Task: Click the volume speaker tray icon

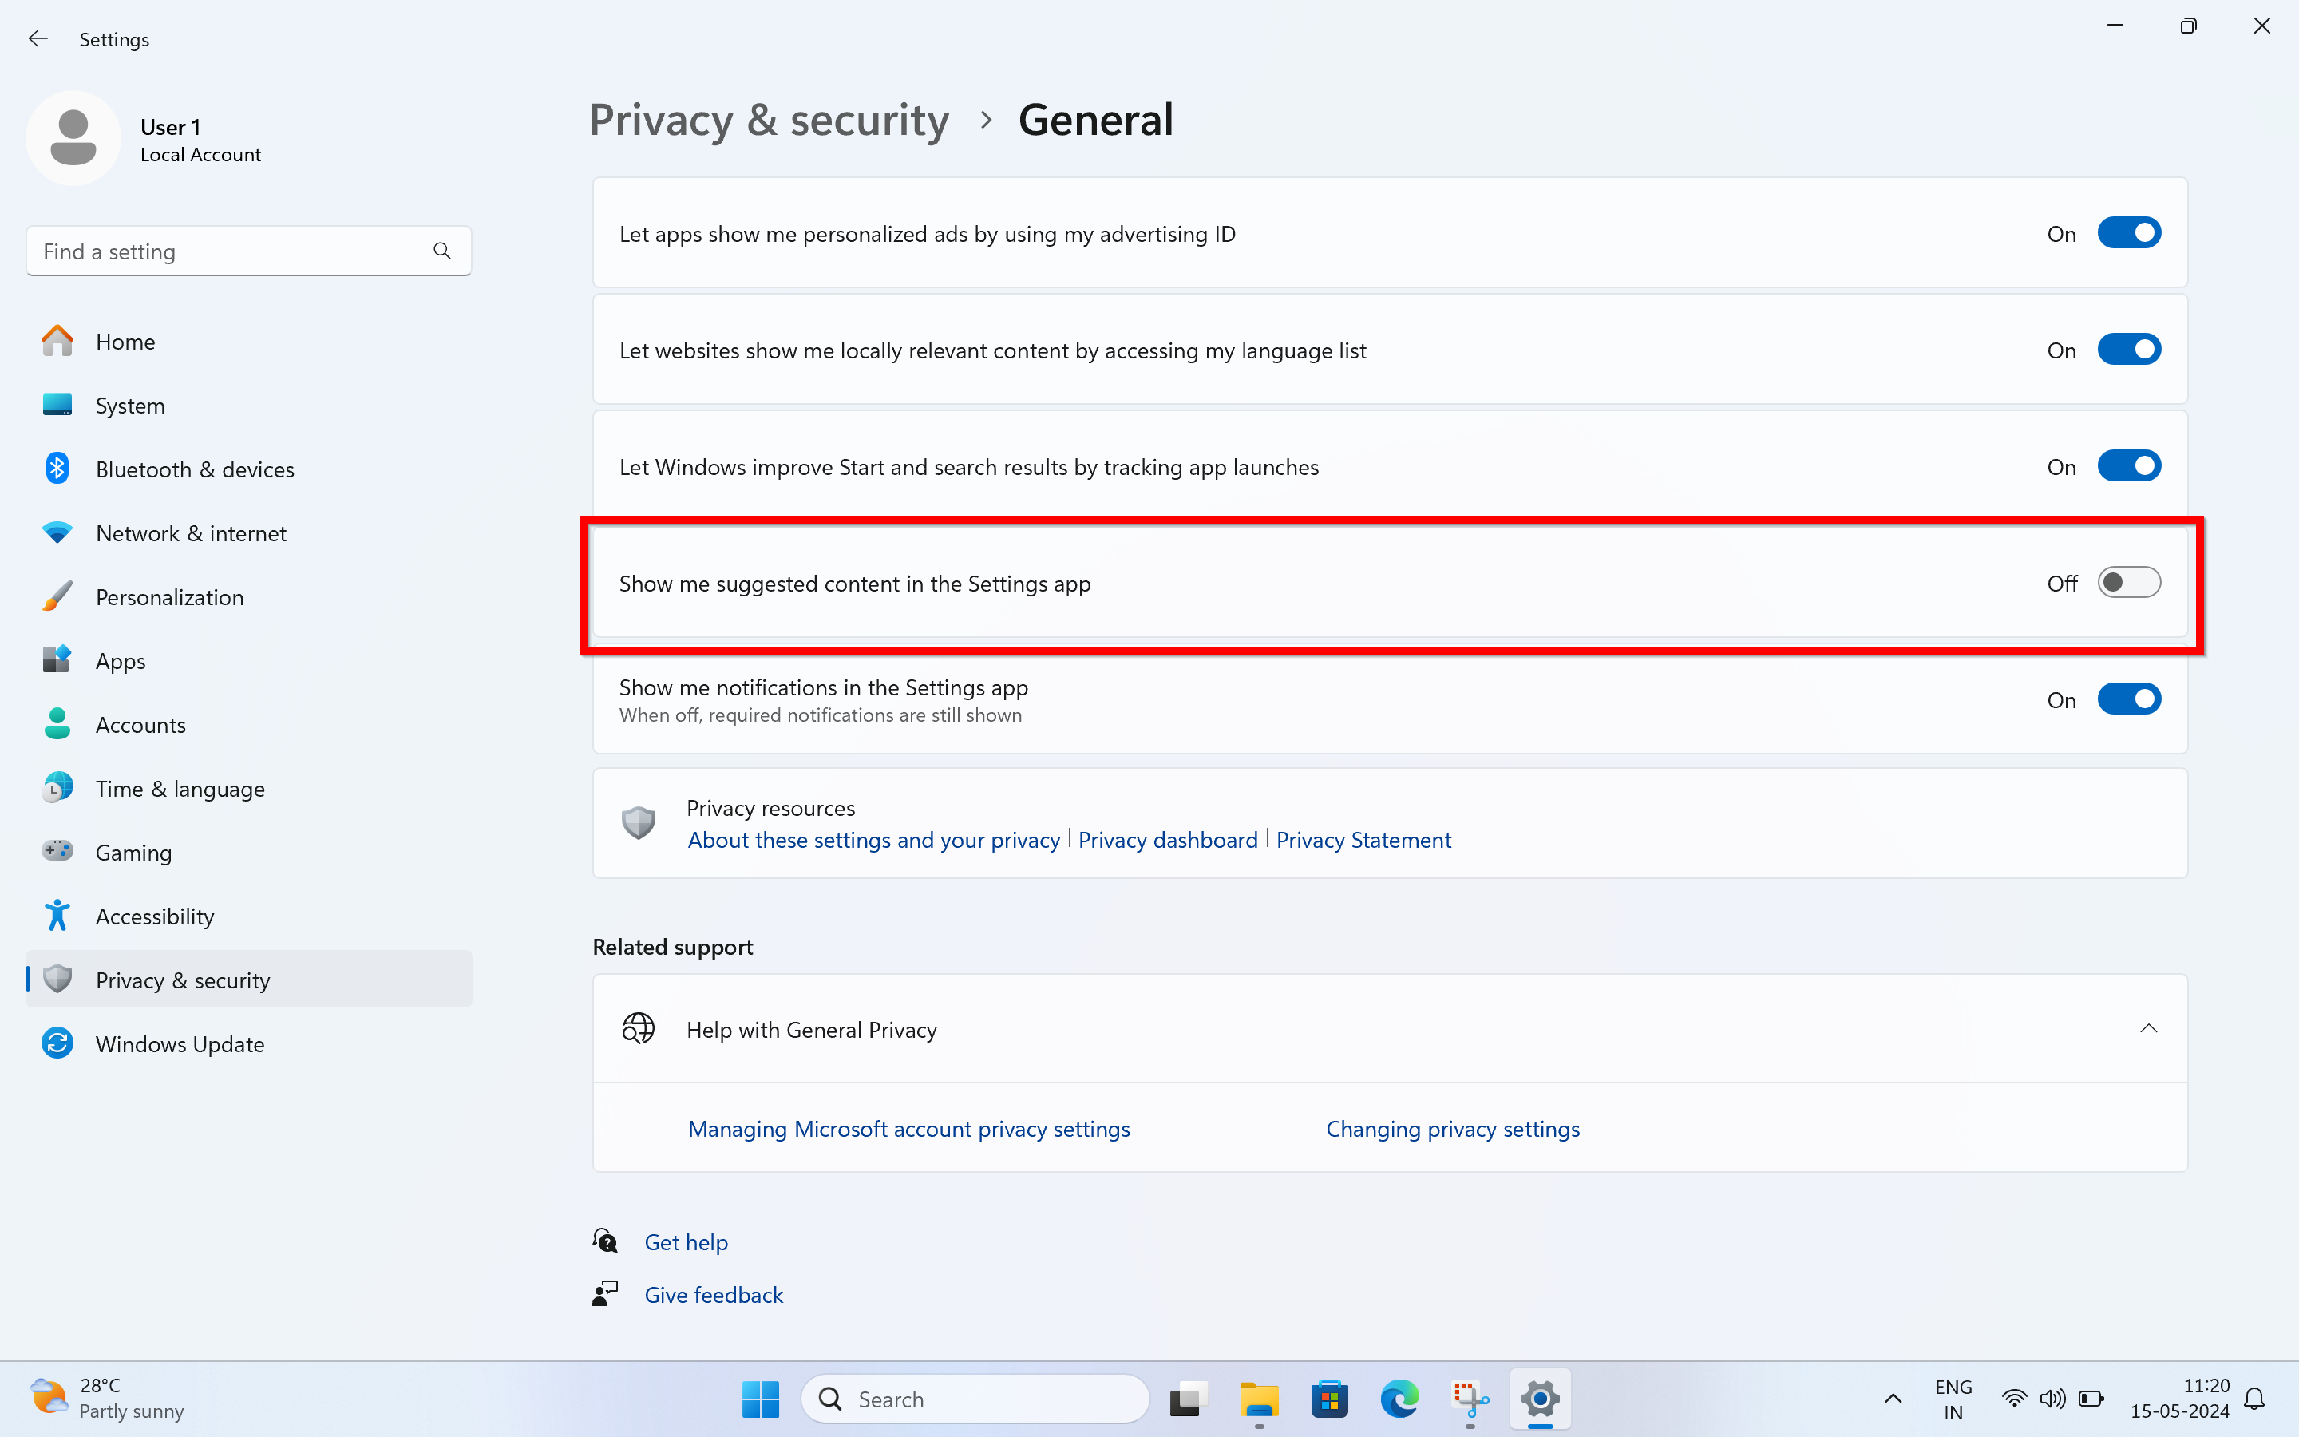Action: (x=2052, y=1399)
